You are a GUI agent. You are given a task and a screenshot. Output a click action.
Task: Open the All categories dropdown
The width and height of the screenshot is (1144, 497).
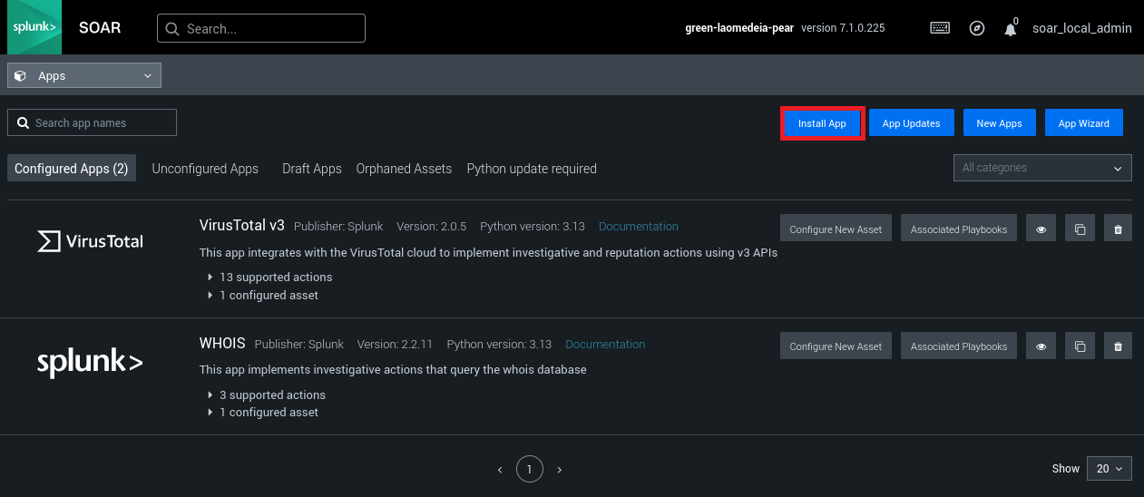pos(1042,168)
